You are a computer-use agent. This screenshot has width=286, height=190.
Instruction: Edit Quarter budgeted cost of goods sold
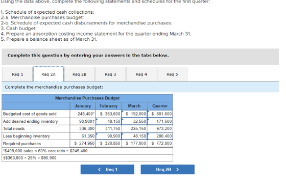(x=160, y=114)
